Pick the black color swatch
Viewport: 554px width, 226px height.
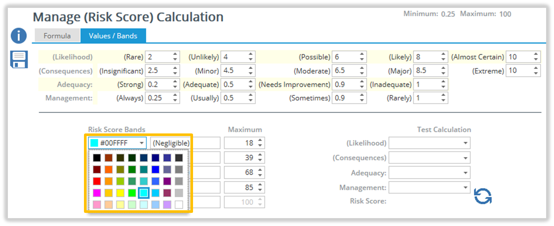coord(97,158)
